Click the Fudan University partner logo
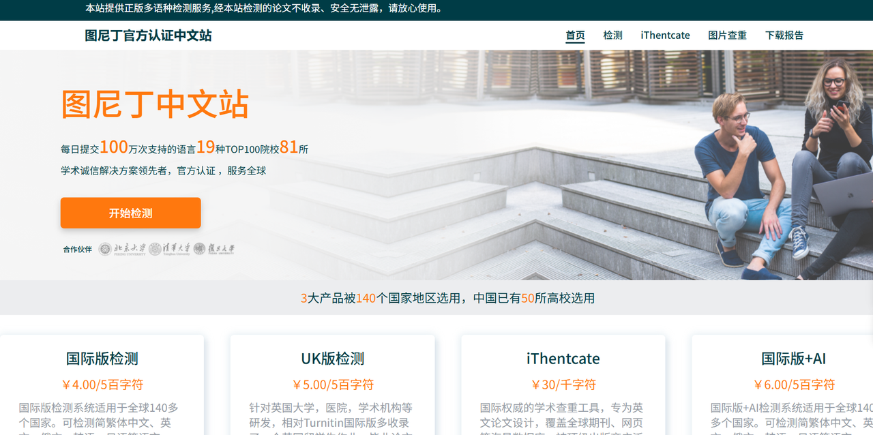Image resolution: width=873 pixels, height=435 pixels. 214,249
